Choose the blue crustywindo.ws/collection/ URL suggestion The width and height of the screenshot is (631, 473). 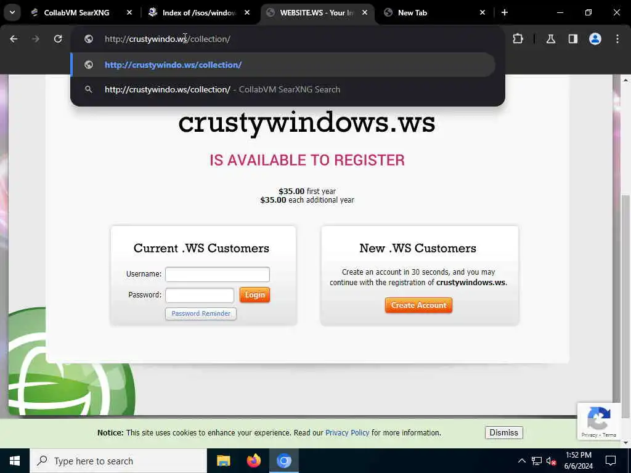coord(283,65)
